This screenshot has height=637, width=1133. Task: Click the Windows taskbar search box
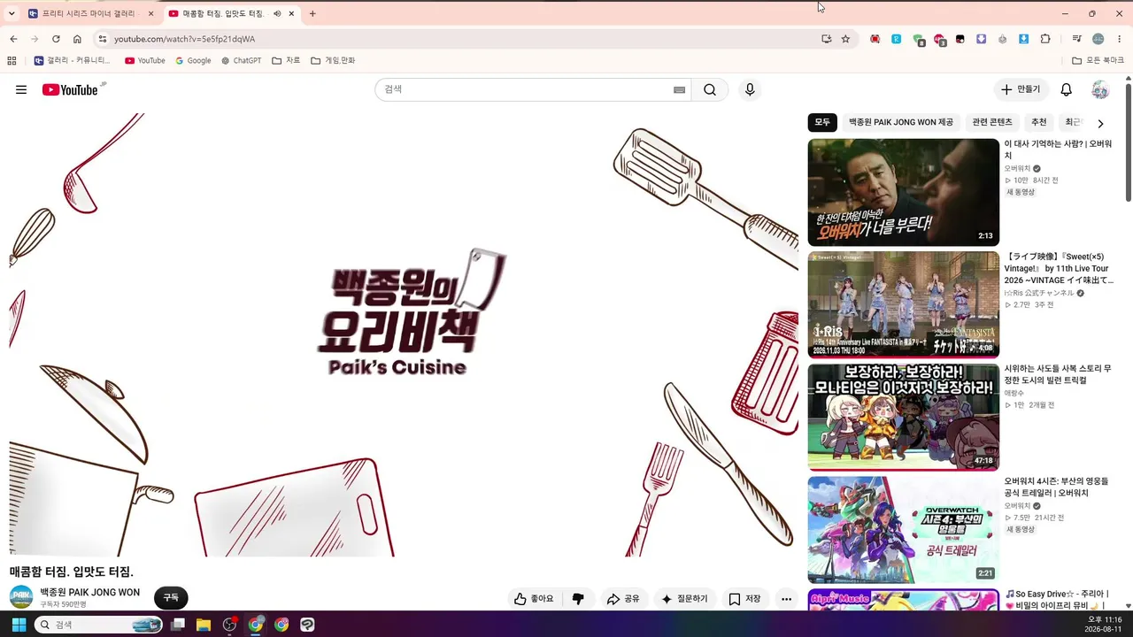click(98, 625)
